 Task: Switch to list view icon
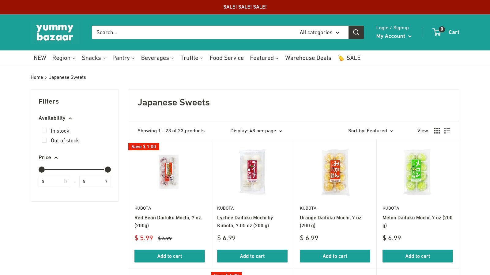pos(447,131)
